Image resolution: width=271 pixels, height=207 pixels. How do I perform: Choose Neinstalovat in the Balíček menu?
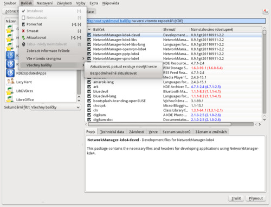coord(53,18)
